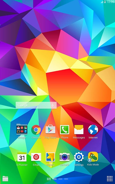Go to the third home page indicator

pos(66,179)
